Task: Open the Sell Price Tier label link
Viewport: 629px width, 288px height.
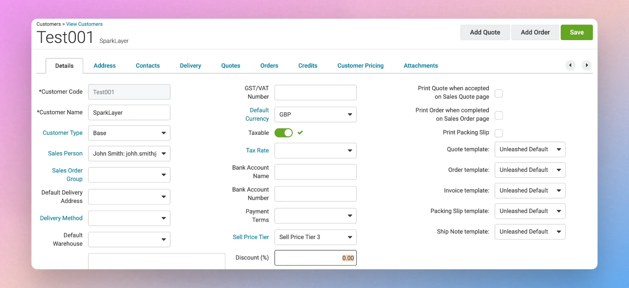Action: coord(251,237)
